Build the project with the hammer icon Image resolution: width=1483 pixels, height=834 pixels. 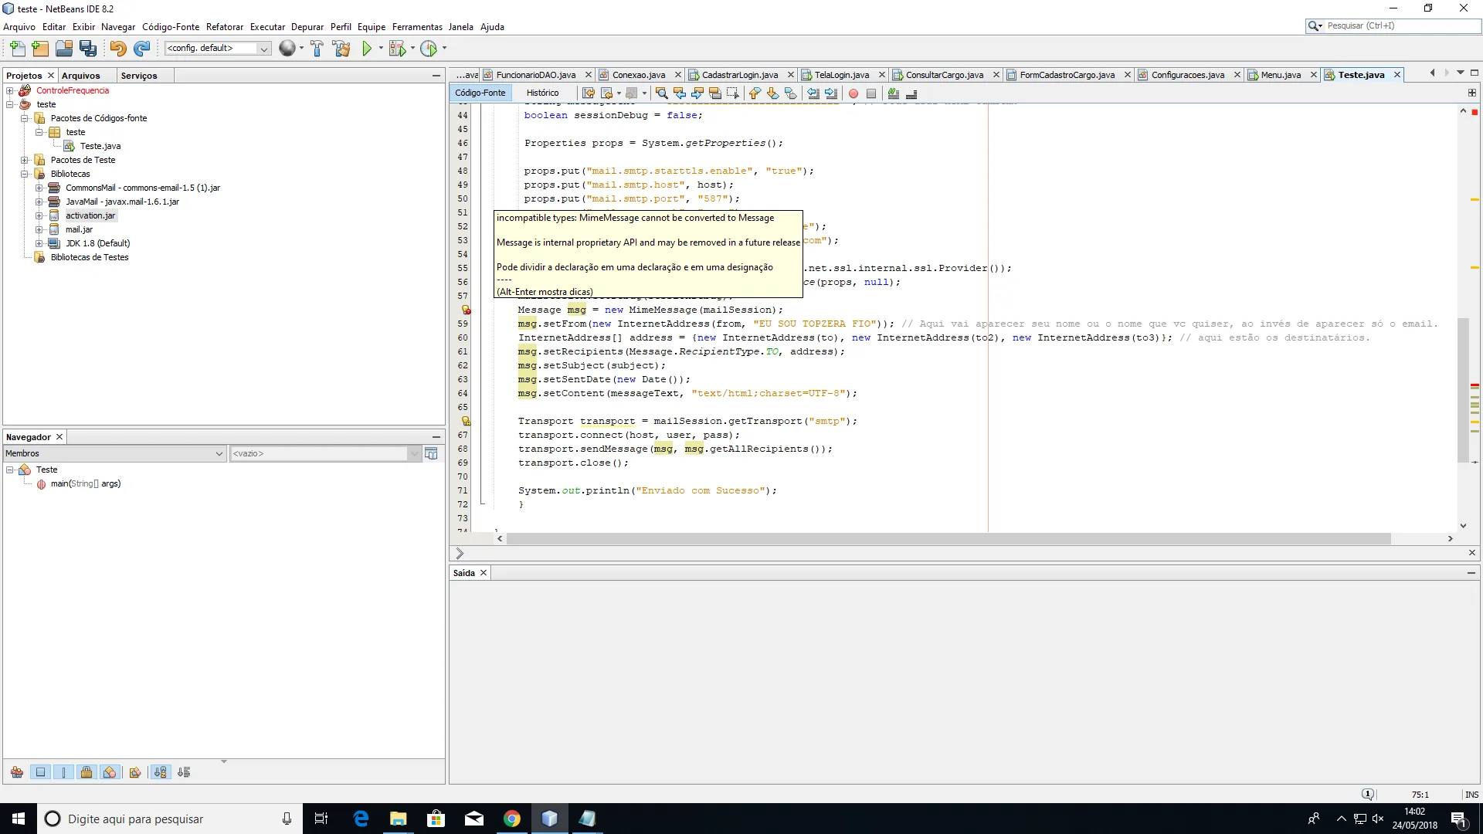(x=317, y=49)
